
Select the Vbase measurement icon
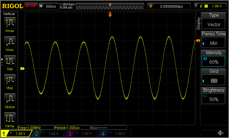[10, 101]
